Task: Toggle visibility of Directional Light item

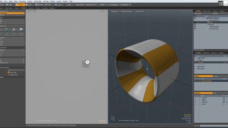Action: pyautogui.click(x=195, y=27)
